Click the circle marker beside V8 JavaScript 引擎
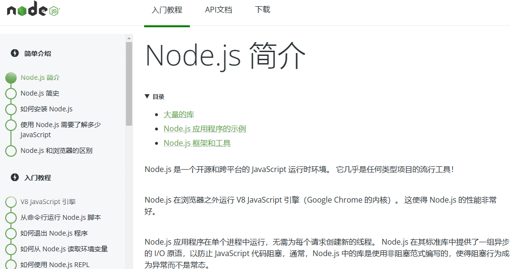The width and height of the screenshot is (510, 269). pos(11,202)
